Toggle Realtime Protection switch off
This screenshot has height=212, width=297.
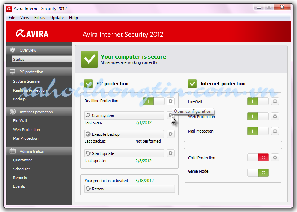(x=154, y=101)
